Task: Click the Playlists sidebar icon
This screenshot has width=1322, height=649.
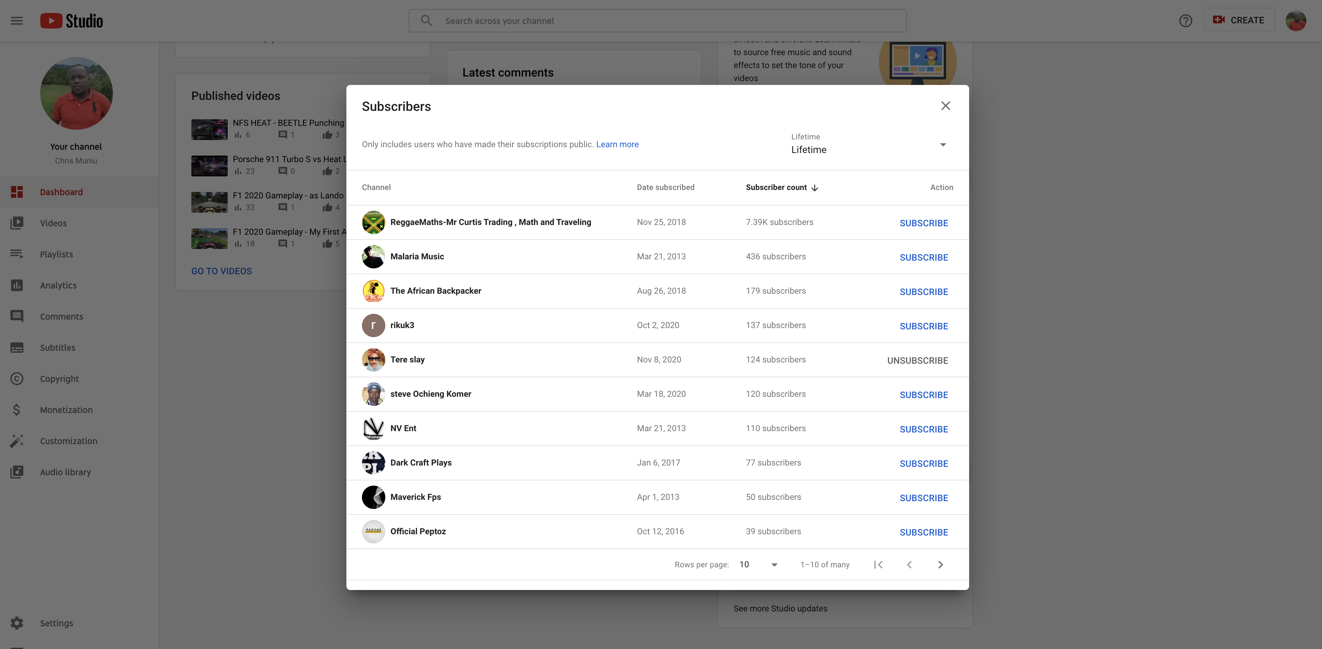Action: point(17,254)
